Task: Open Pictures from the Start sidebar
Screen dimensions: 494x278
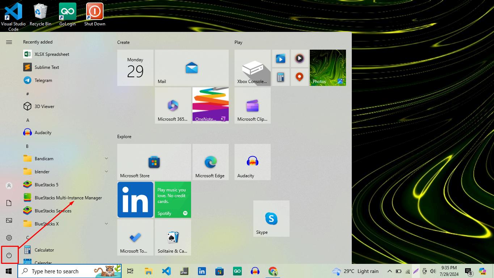Action: point(9,220)
